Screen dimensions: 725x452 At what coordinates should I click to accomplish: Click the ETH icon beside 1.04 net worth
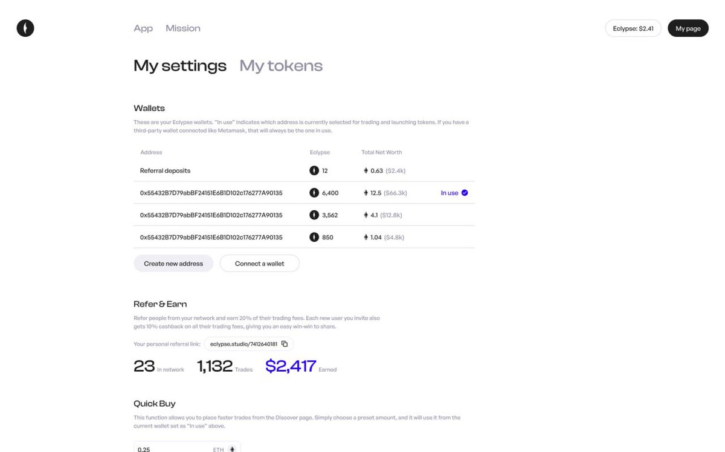pyautogui.click(x=365, y=237)
